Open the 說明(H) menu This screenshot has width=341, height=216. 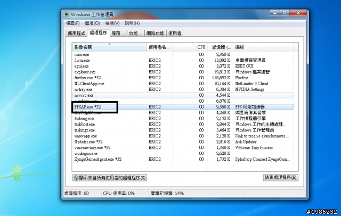coord(132,23)
